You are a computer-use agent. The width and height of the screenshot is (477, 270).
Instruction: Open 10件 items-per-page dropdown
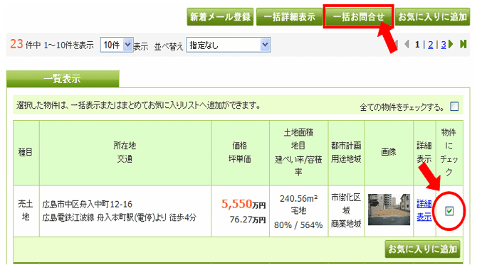click(117, 45)
